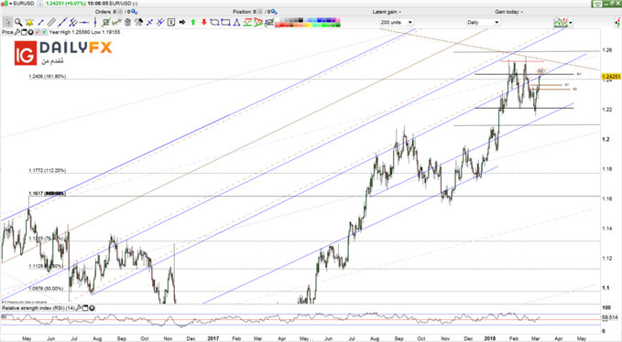Activate the magnifier zoom tool
The width and height of the screenshot is (622, 342).
[18, 23]
